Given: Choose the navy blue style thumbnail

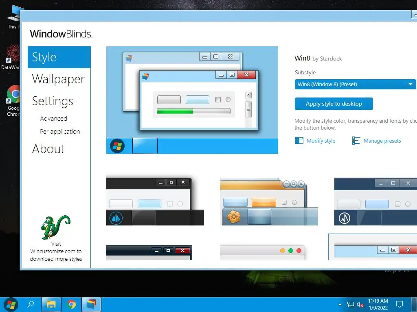Looking at the screenshot, I should [375, 202].
